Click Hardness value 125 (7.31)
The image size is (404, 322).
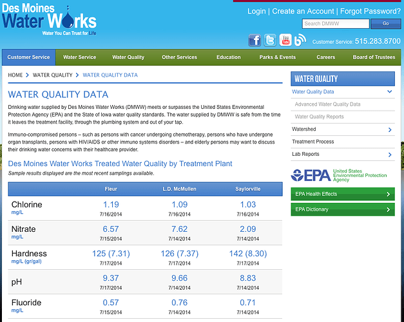point(111,254)
